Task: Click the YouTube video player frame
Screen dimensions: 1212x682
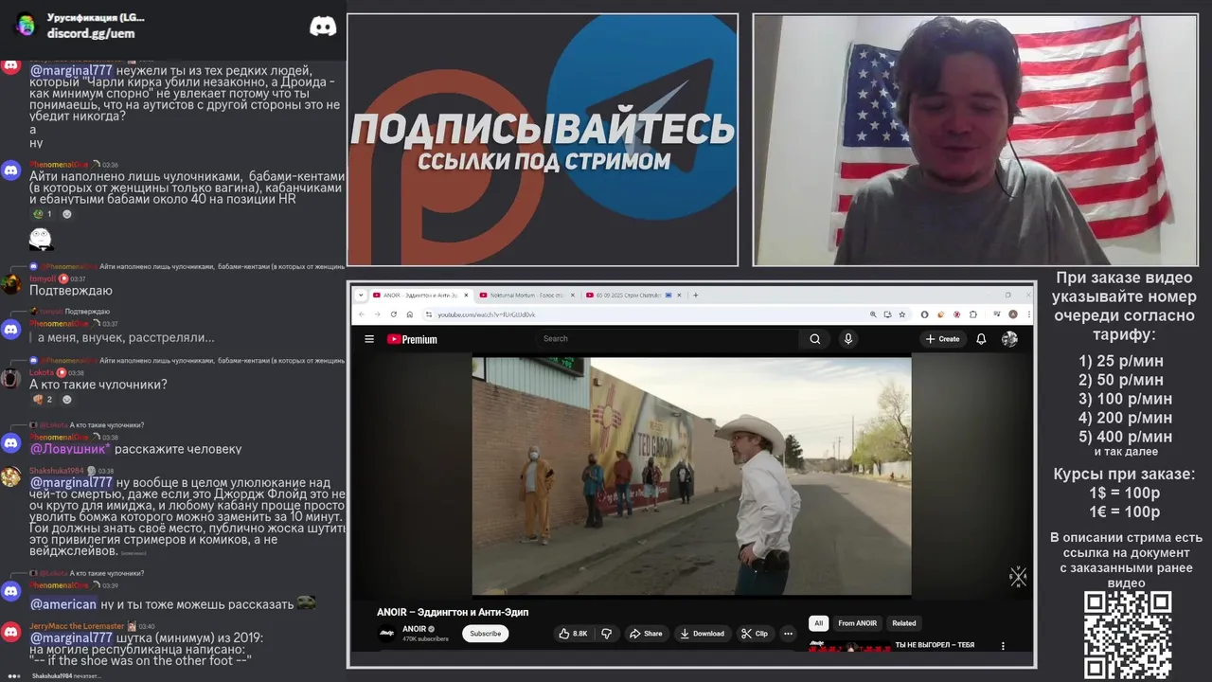Action: [x=691, y=476]
